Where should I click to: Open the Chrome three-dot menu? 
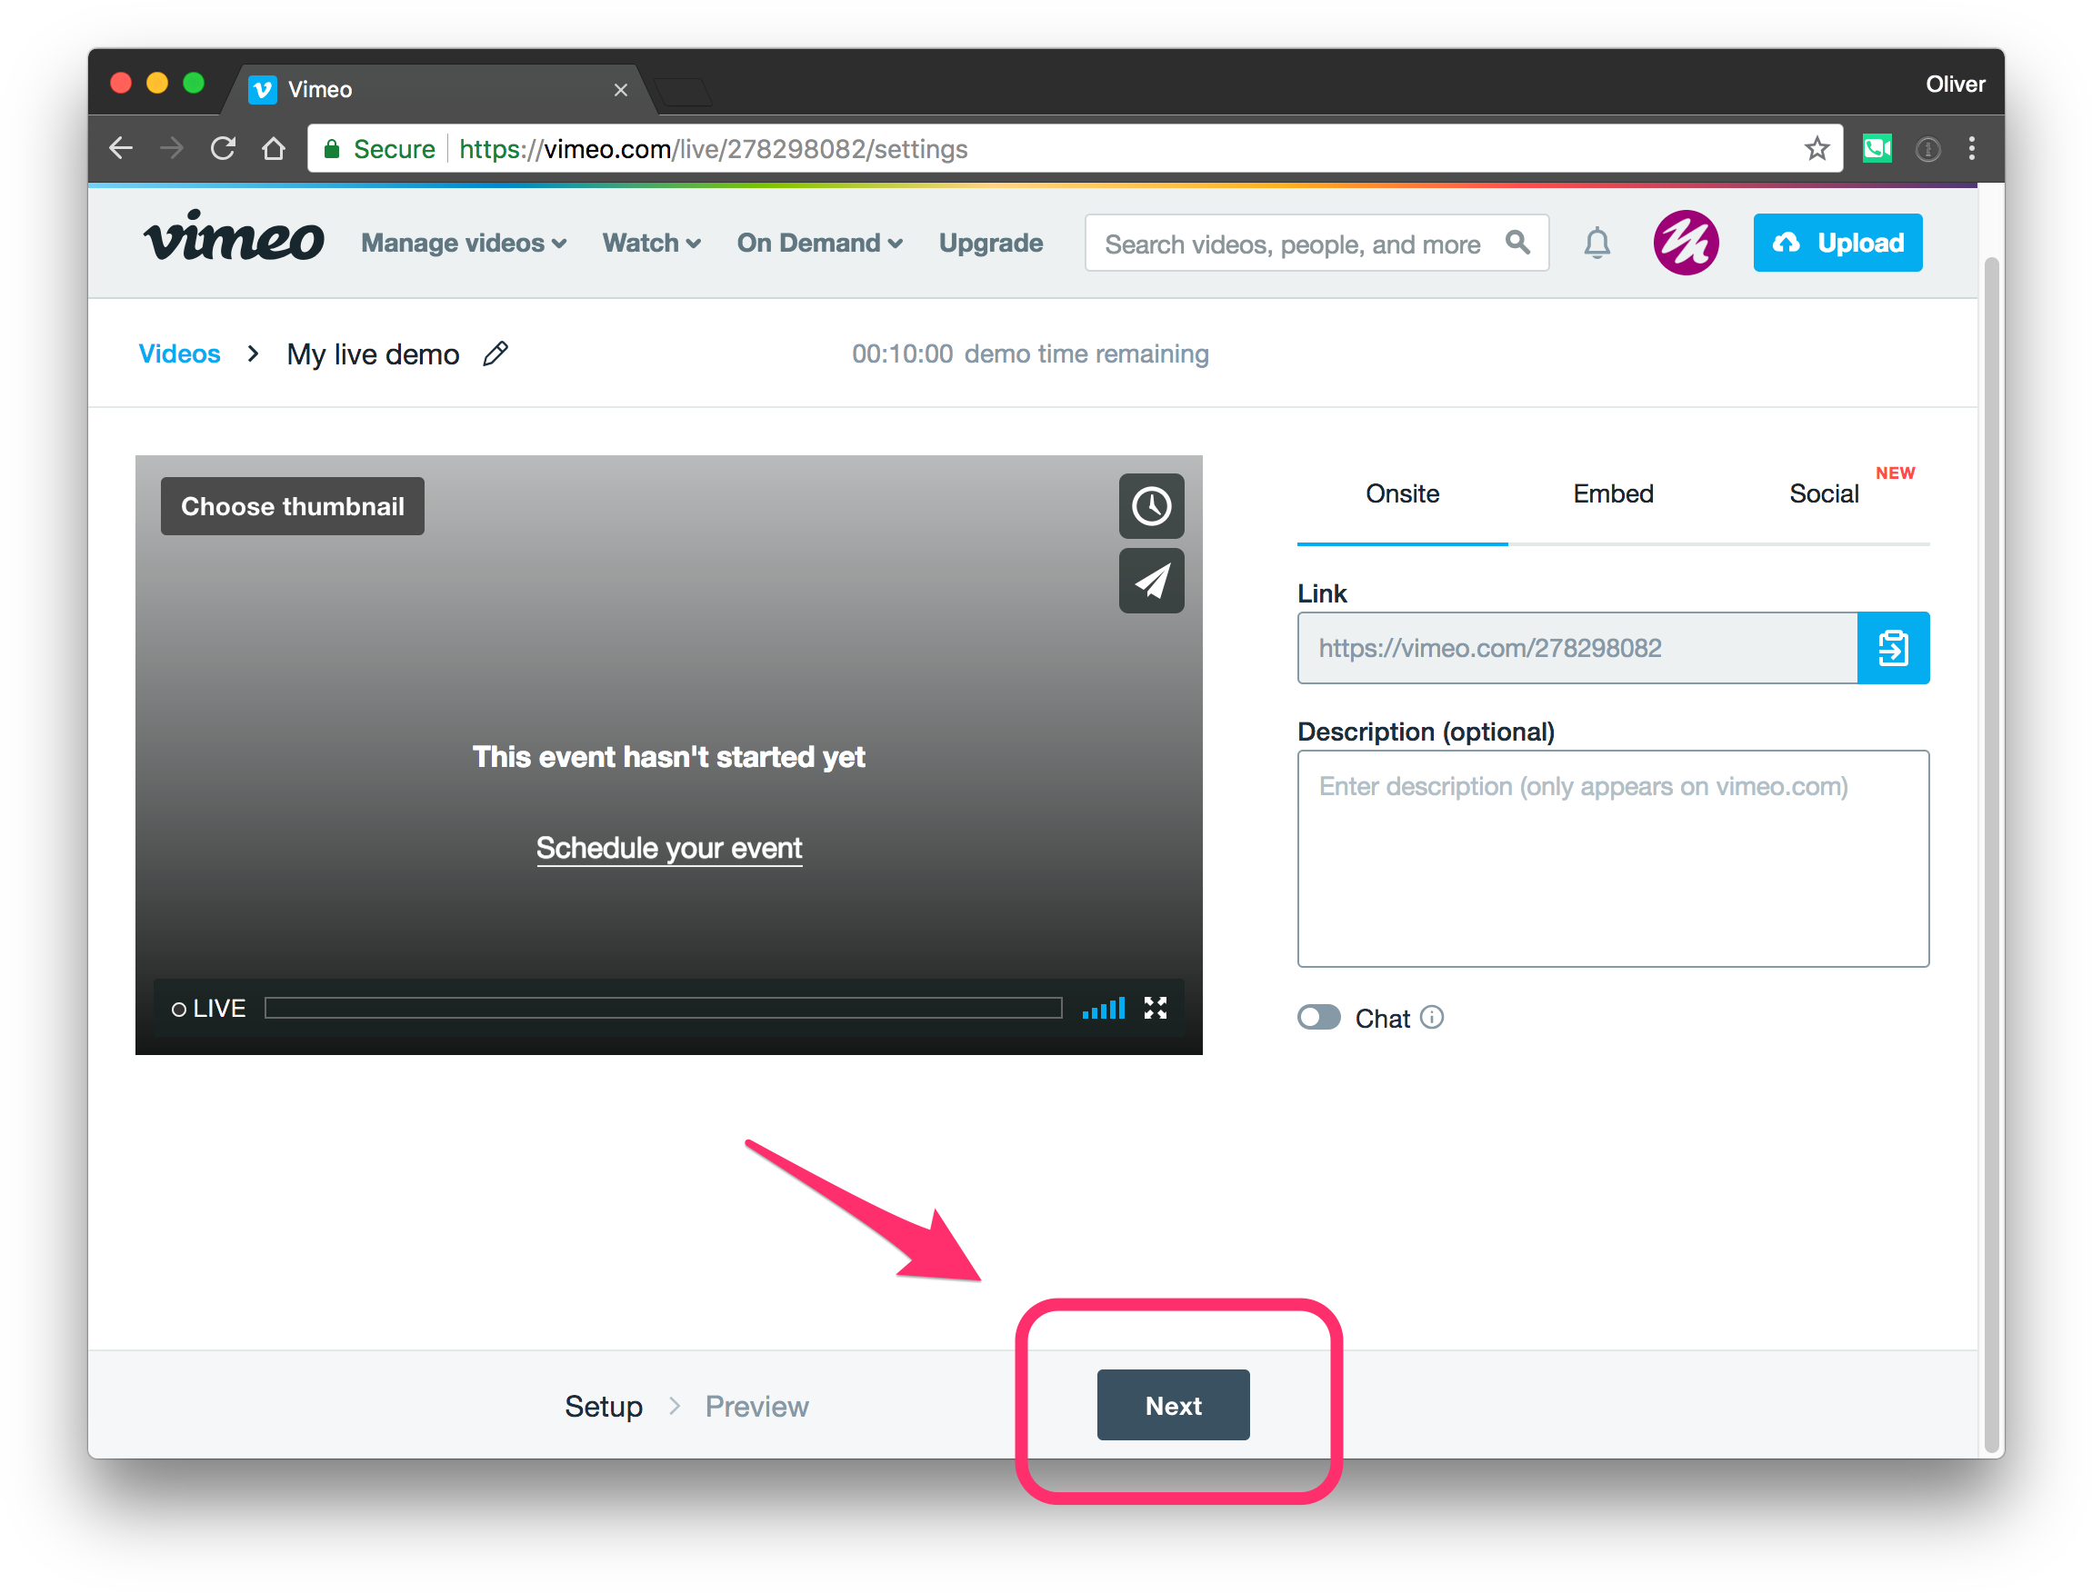click(1971, 149)
